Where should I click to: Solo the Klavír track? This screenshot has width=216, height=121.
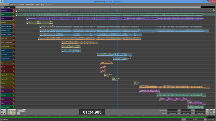tap(14, 15)
